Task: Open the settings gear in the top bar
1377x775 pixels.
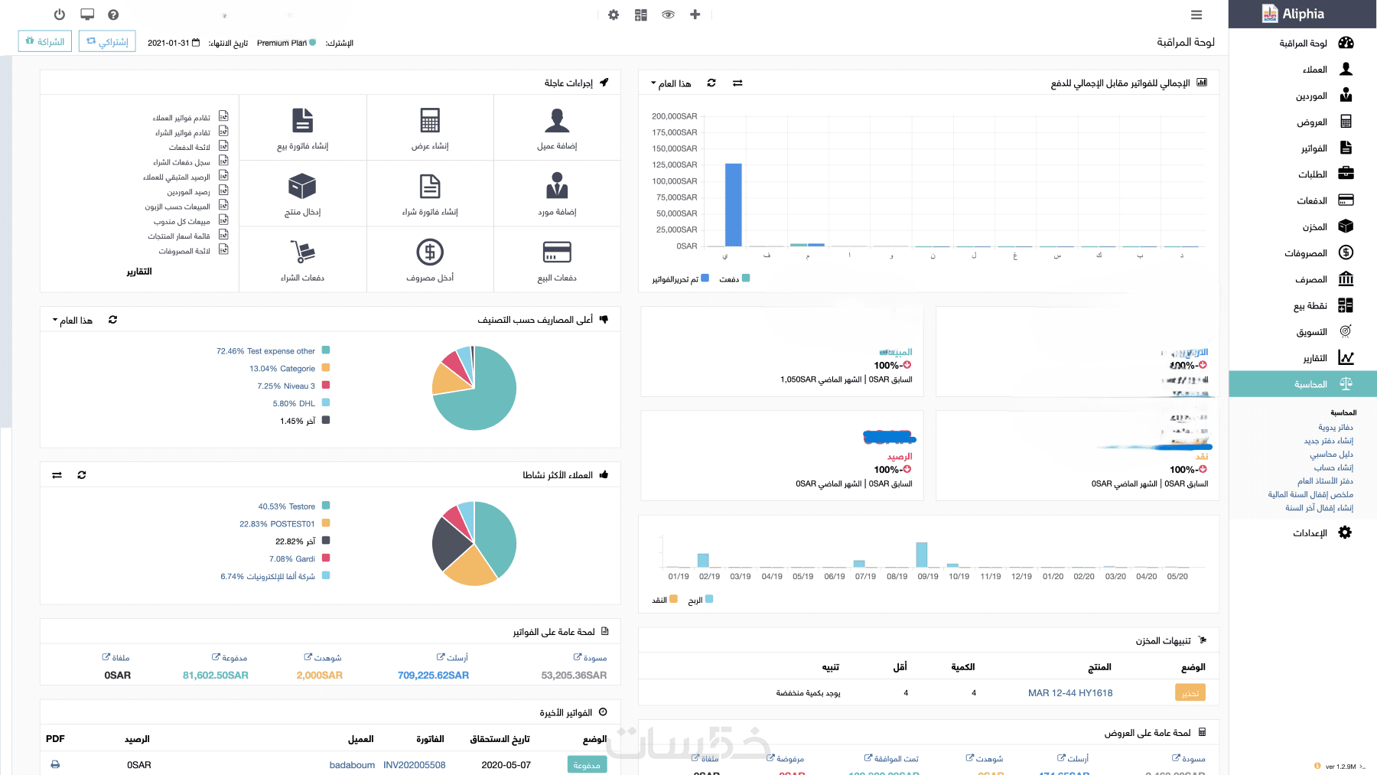Action: (x=614, y=15)
